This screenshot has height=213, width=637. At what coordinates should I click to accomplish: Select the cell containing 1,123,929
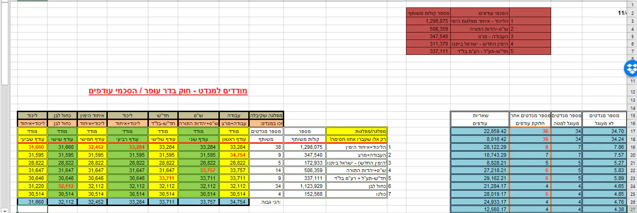coord(304,186)
